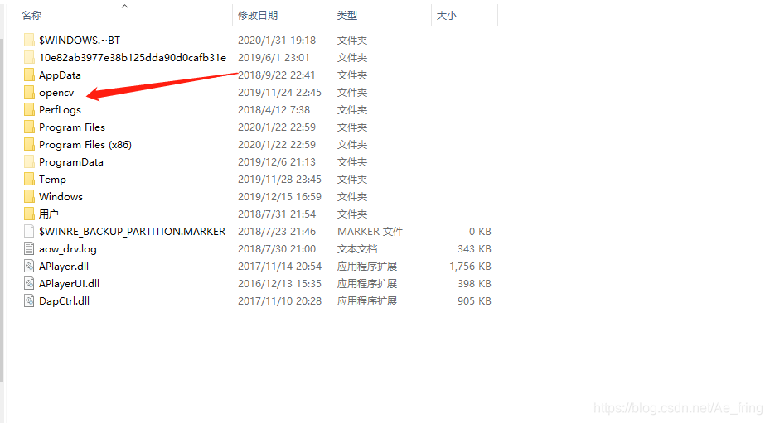Viewport: 770px width, 423px height.
Task: Click the date 2018/4/12 7:38
Action: [x=274, y=110]
